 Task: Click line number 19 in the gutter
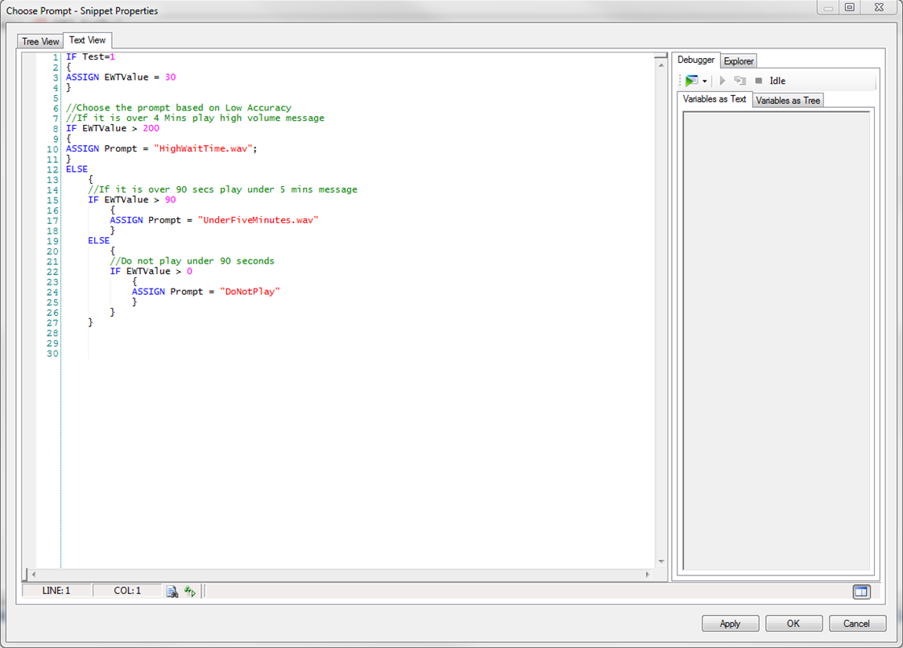[52, 241]
